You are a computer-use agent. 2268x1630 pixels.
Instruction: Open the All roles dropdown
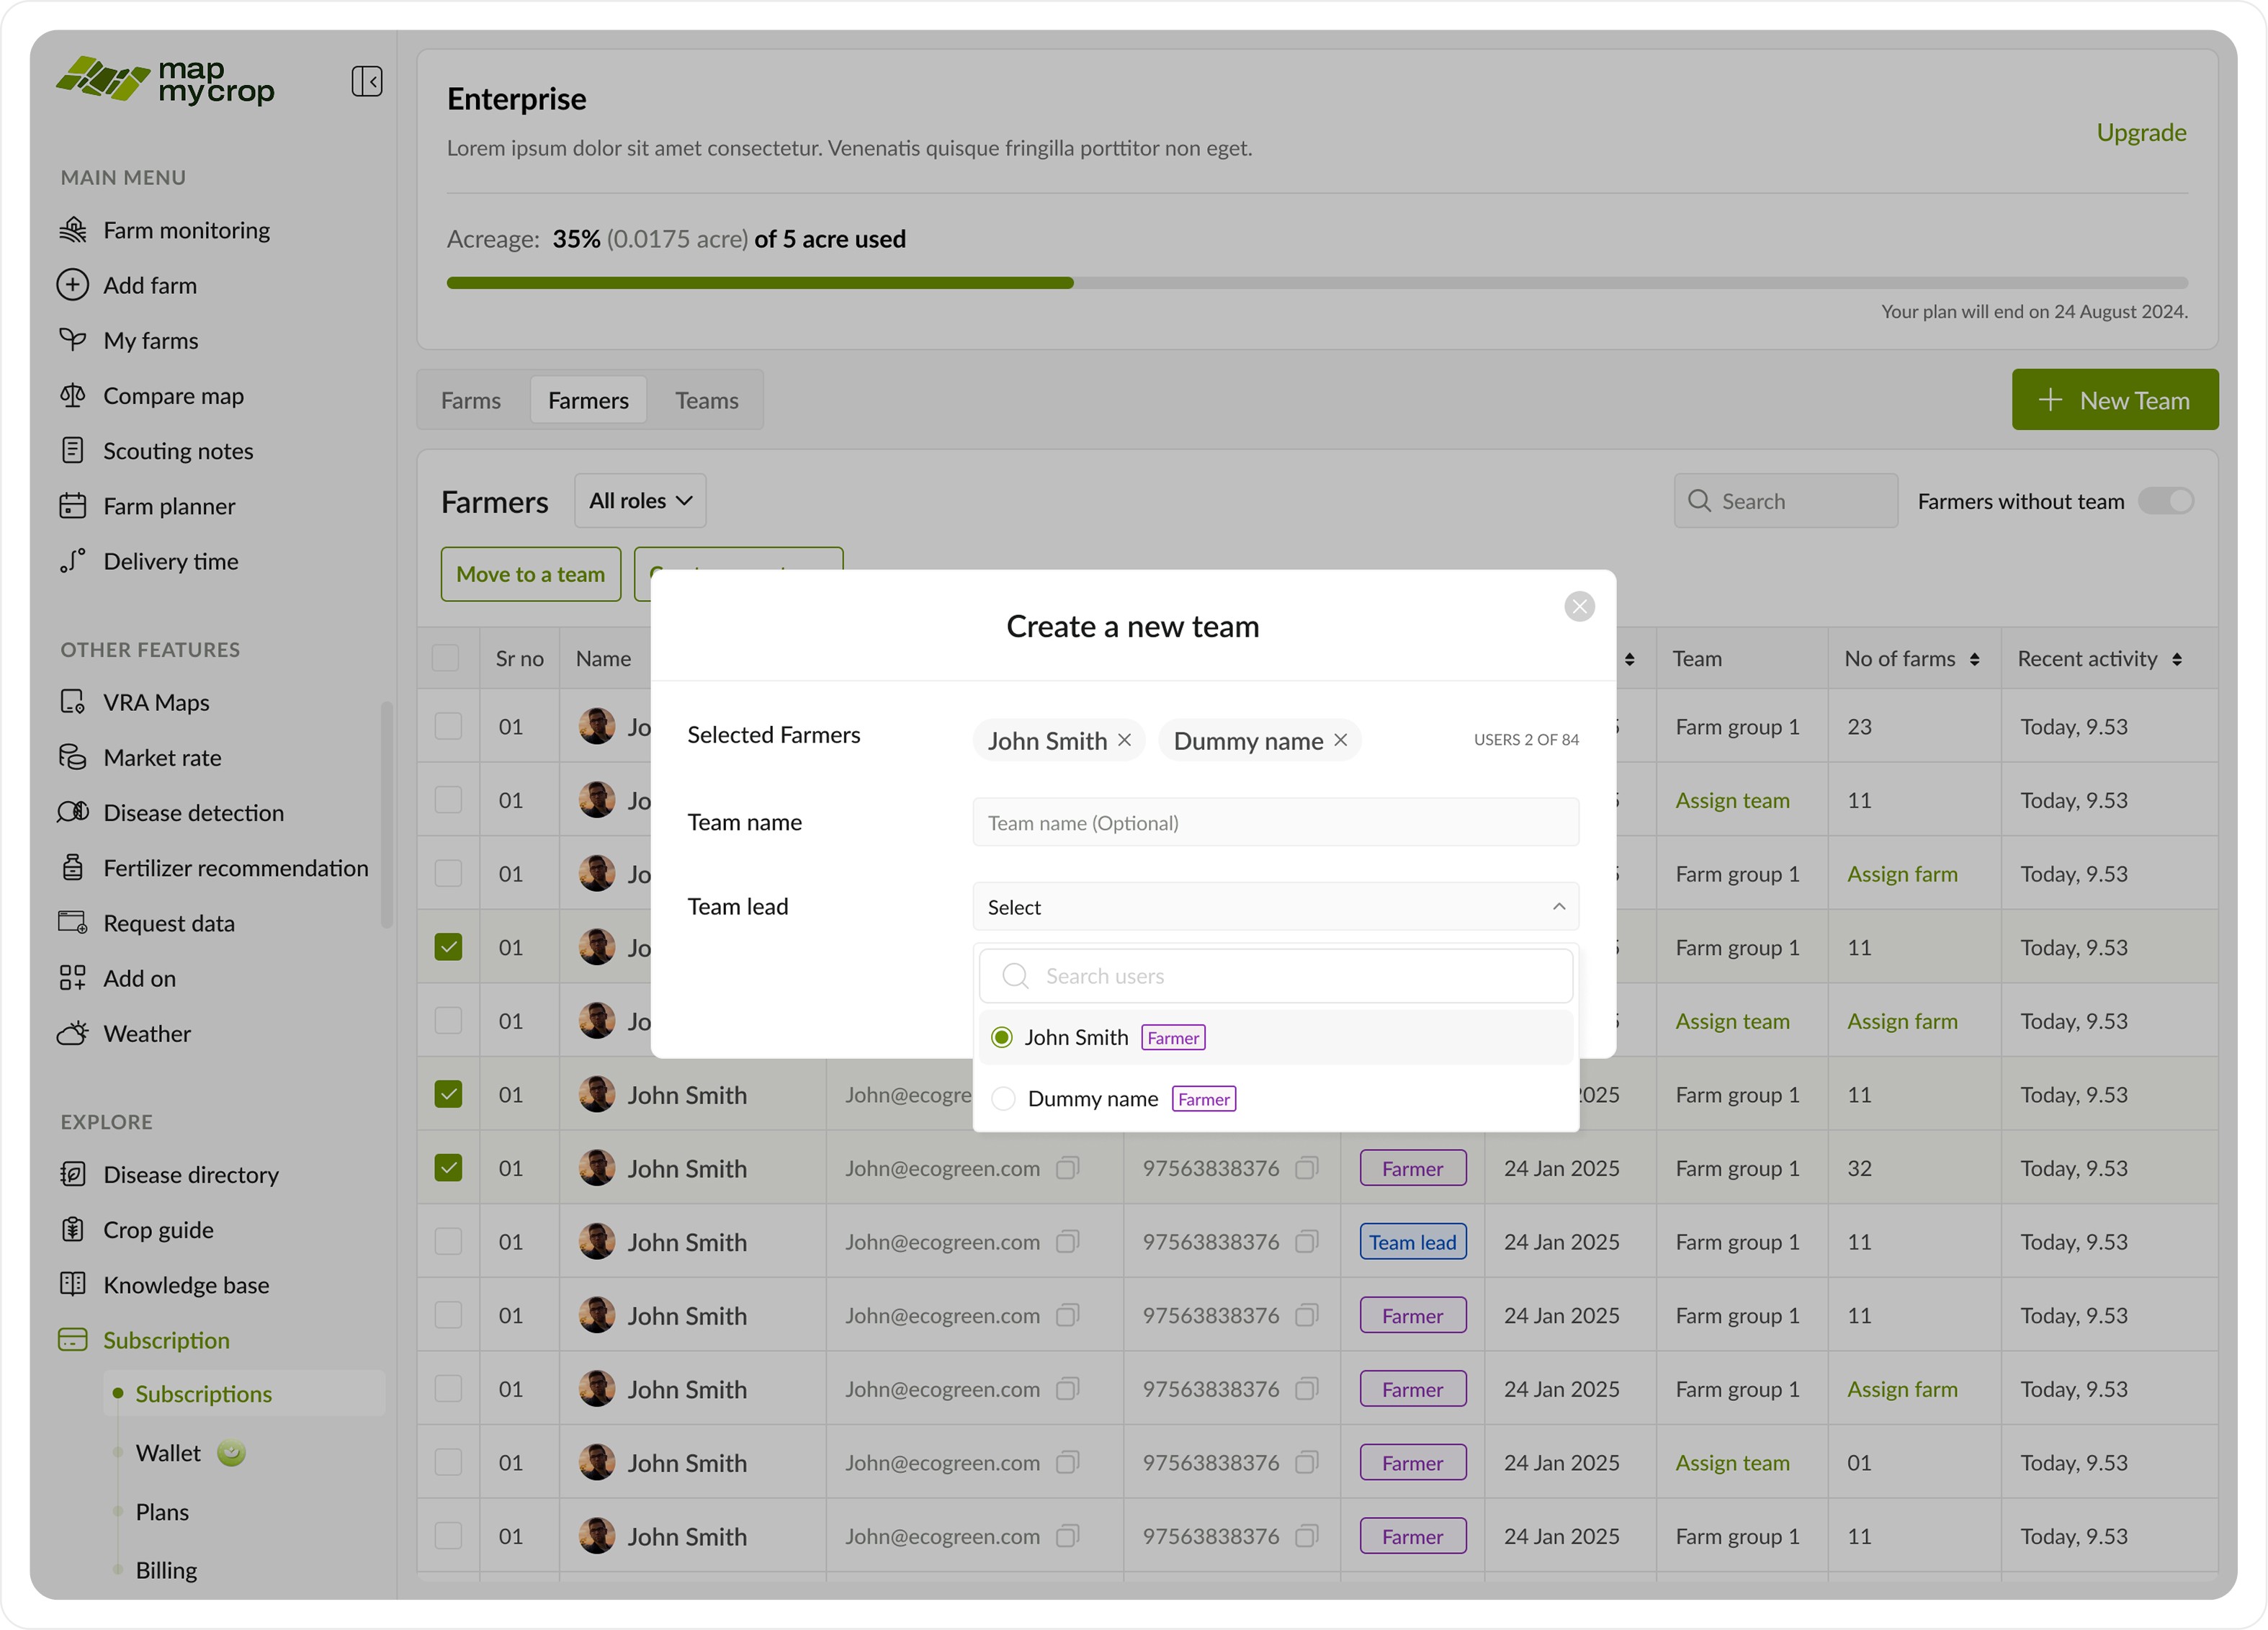(x=640, y=501)
